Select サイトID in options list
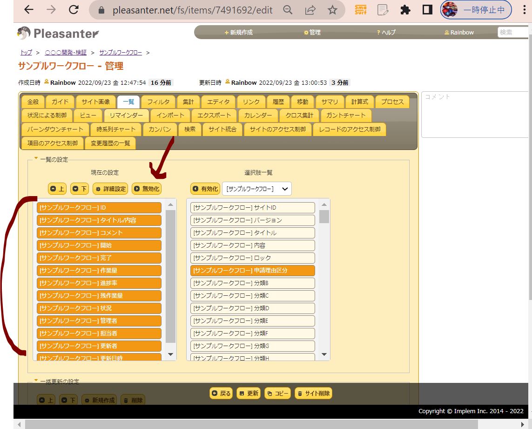This screenshot has height=429, width=532. coord(253,208)
